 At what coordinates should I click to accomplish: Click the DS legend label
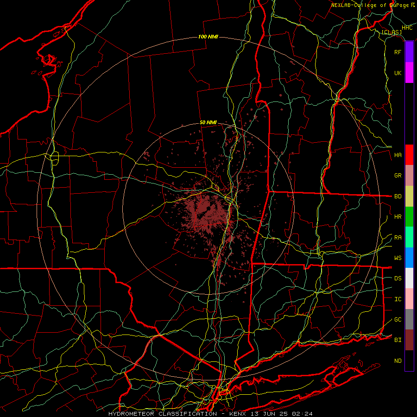(x=398, y=278)
